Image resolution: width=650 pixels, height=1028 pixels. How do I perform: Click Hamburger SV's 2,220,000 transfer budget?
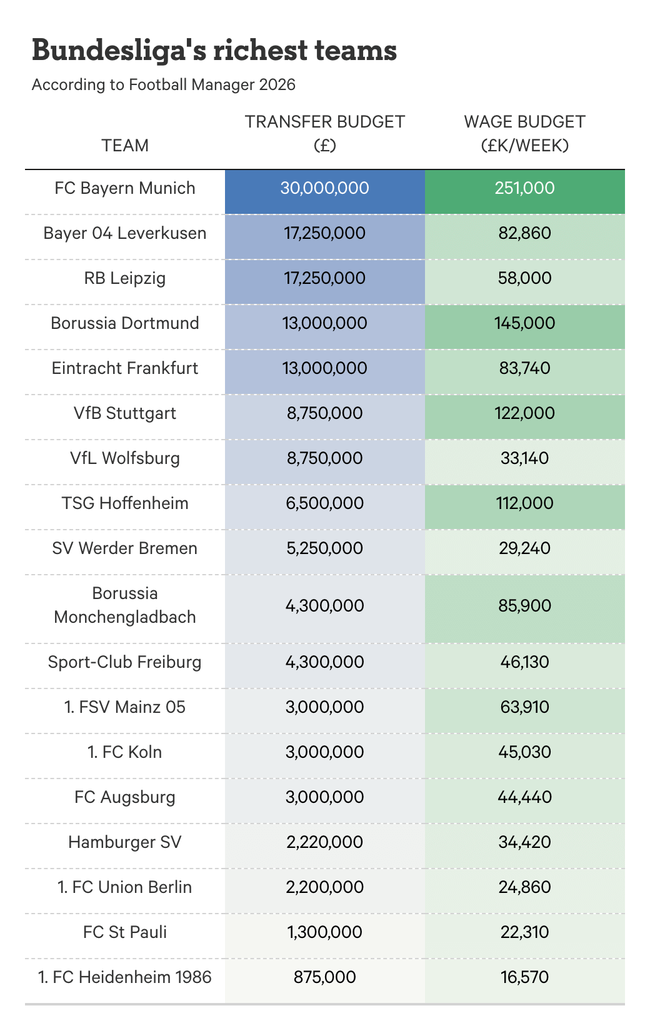[x=324, y=842]
